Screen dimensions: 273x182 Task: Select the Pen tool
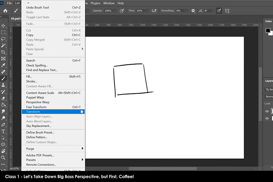click(x=3, y=125)
